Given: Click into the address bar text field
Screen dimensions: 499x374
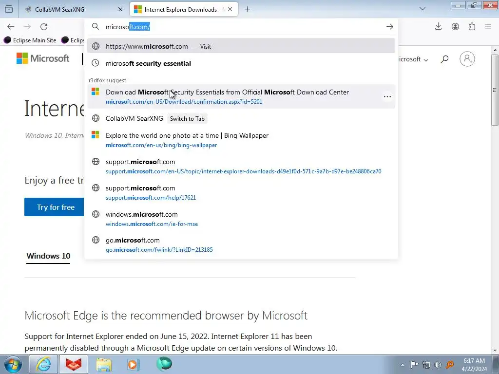Looking at the screenshot, I should pyautogui.click(x=242, y=27).
